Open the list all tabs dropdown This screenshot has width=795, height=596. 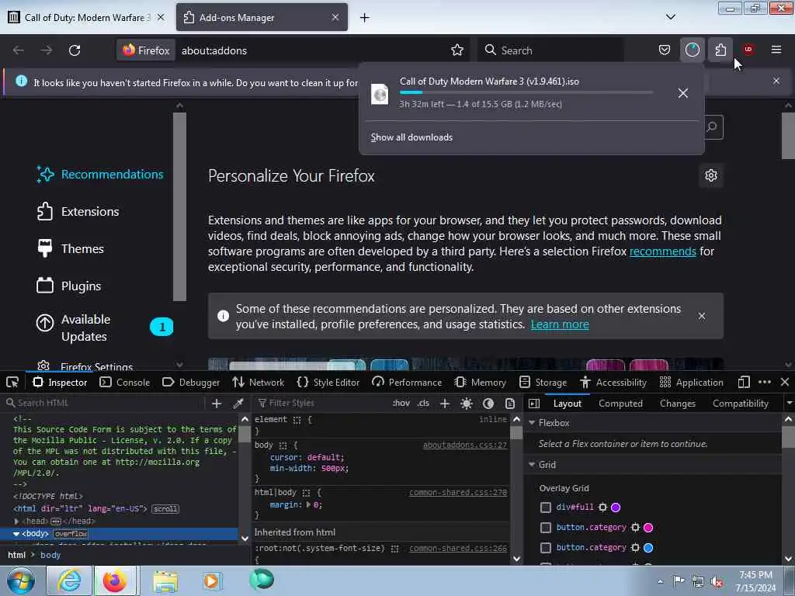tap(670, 17)
